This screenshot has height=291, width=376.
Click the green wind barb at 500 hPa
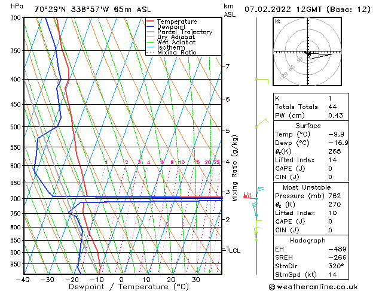(262, 123)
